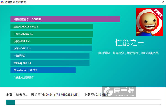Click the 剩余时间 00:24 readout
This screenshot has width=166, height=108.
[41, 95]
